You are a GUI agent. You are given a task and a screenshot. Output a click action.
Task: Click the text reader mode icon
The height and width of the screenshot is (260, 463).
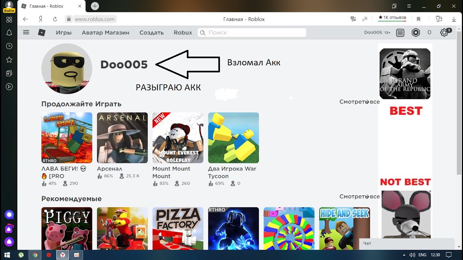pos(365,19)
